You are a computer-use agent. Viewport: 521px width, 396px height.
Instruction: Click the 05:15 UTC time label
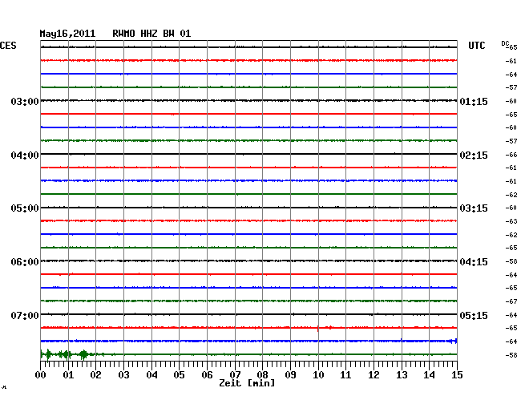click(x=474, y=315)
